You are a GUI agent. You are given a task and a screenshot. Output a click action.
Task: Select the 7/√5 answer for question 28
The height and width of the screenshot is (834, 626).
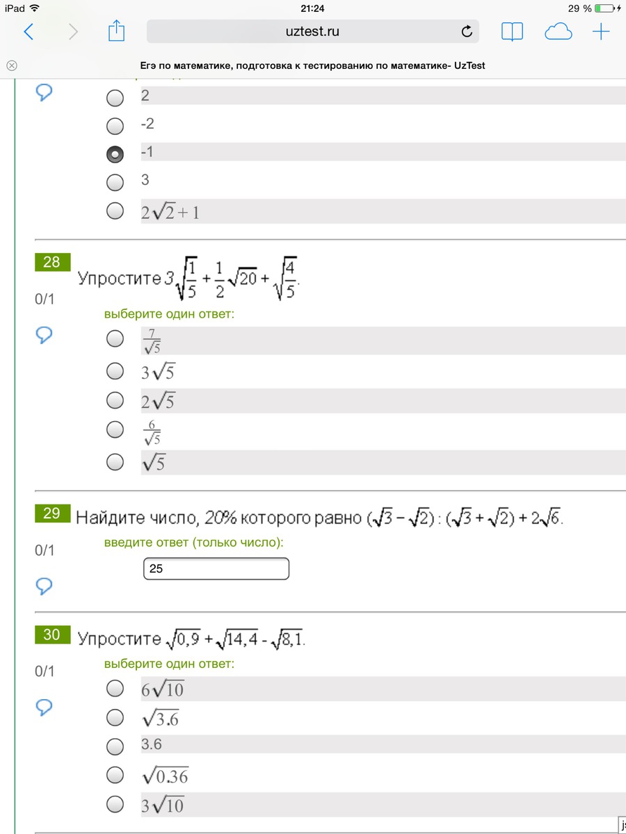pyautogui.click(x=115, y=338)
